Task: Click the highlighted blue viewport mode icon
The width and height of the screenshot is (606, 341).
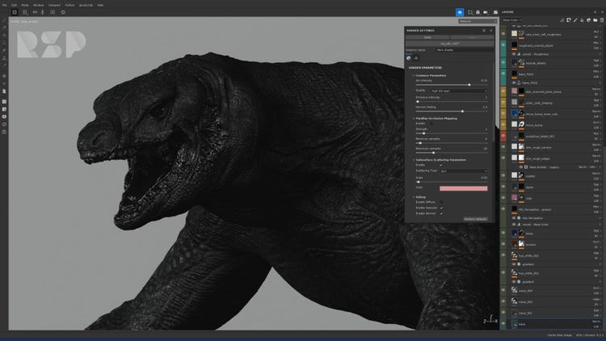Action: click(x=460, y=12)
